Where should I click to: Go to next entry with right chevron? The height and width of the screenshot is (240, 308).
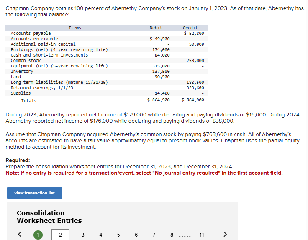[x=225, y=234]
